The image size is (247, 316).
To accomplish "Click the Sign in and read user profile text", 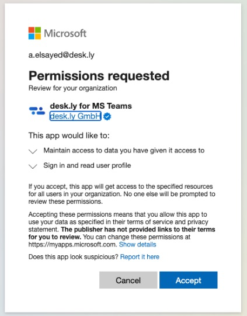I will (x=87, y=165).
